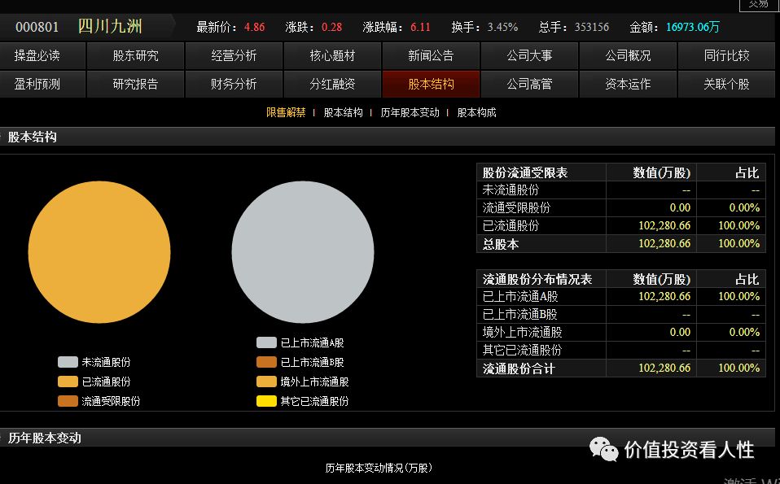Viewport: 780px width, 484px height.
Task: View 公司概况 company profile
Action: coord(628,55)
